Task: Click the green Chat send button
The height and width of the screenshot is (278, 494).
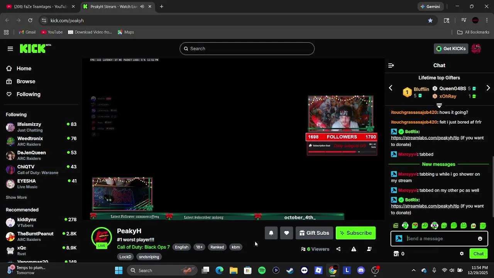Action: 479,254
